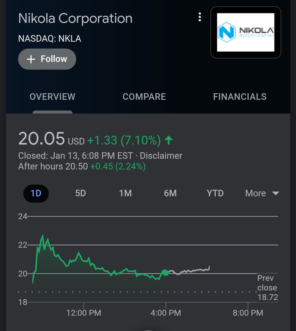Show the 6M chart range
The image size is (296, 331).
[x=170, y=193]
